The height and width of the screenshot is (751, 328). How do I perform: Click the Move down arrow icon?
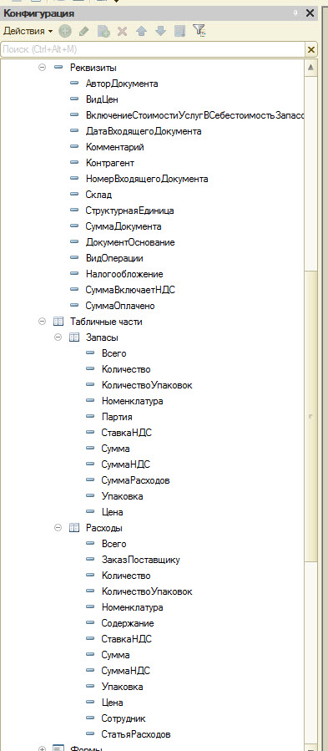click(x=160, y=31)
